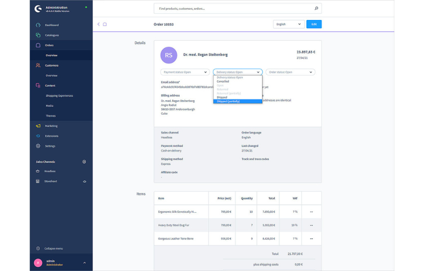424x271 pixels.
Task: Click customer name Dr. med. Regan Stoltenberg
Action: pyautogui.click(x=205, y=55)
